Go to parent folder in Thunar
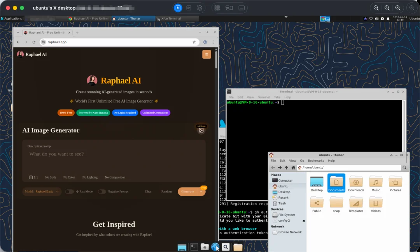The image size is (420, 252). tap(286, 168)
